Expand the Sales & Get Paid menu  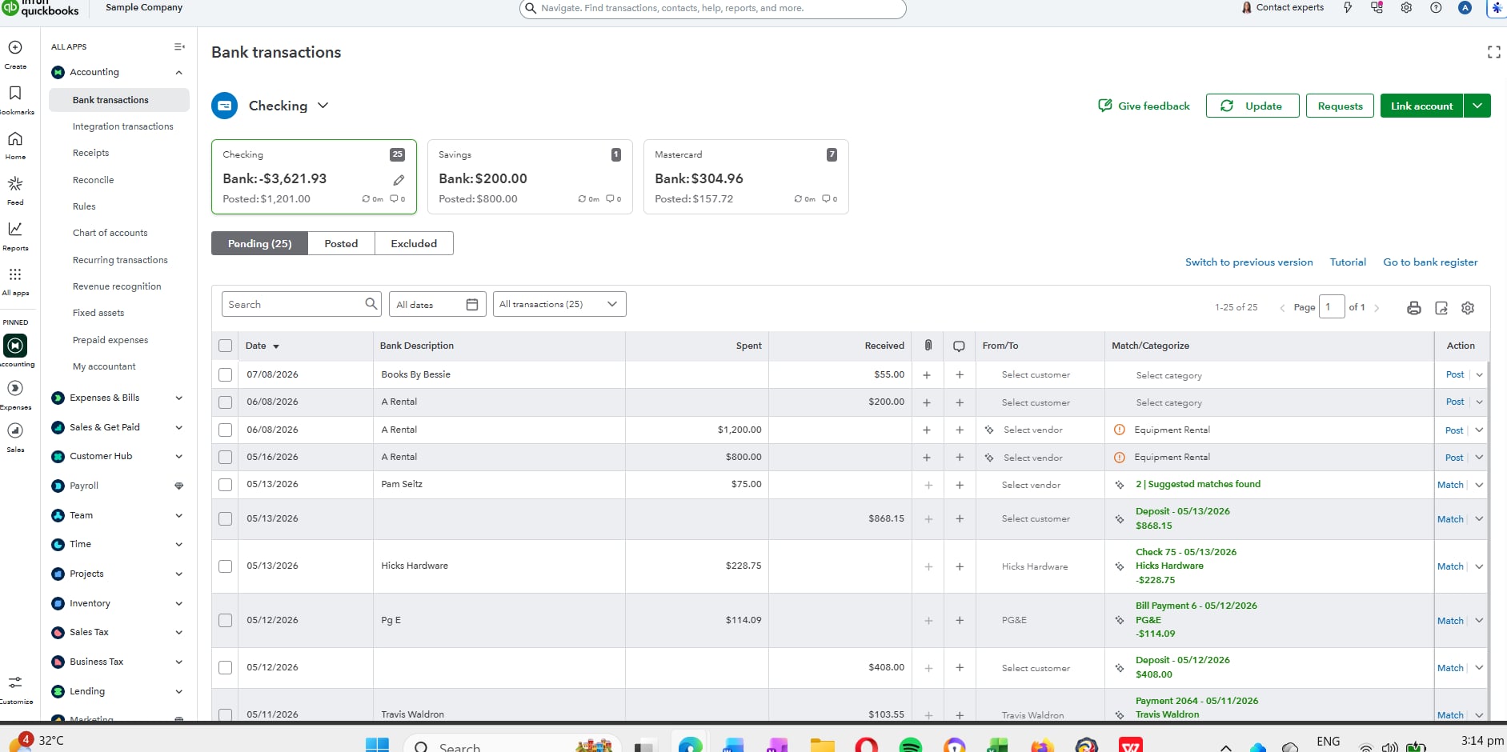coord(179,428)
